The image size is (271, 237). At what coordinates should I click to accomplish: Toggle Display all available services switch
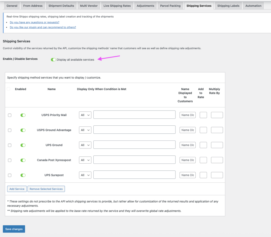tap(53, 60)
